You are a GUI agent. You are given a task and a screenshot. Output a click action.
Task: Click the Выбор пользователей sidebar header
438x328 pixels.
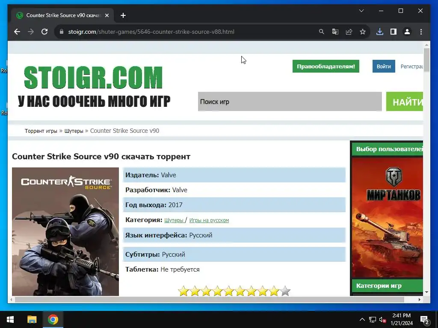(x=388, y=149)
